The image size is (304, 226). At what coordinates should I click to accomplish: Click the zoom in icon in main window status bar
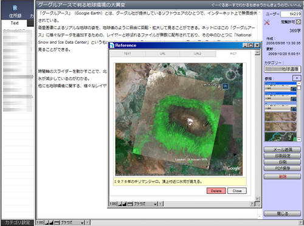pyautogui.click(x=51, y=222)
